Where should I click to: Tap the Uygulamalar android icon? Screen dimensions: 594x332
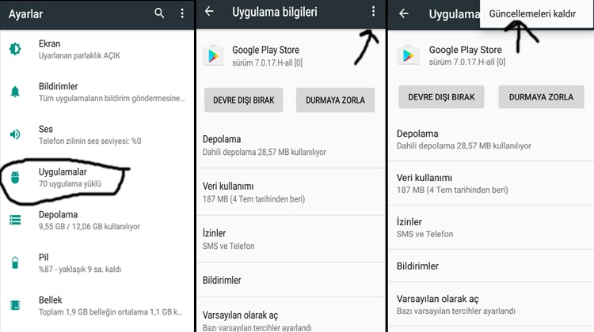[15, 177]
